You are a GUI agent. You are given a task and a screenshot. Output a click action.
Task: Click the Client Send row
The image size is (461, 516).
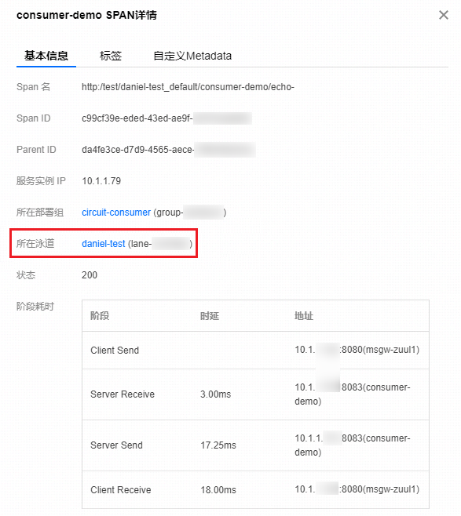coord(255,350)
